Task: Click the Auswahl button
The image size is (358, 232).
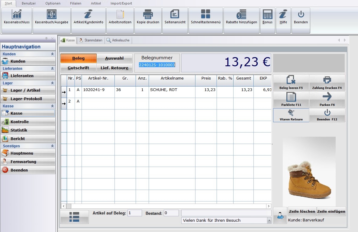Action: tap(114, 58)
